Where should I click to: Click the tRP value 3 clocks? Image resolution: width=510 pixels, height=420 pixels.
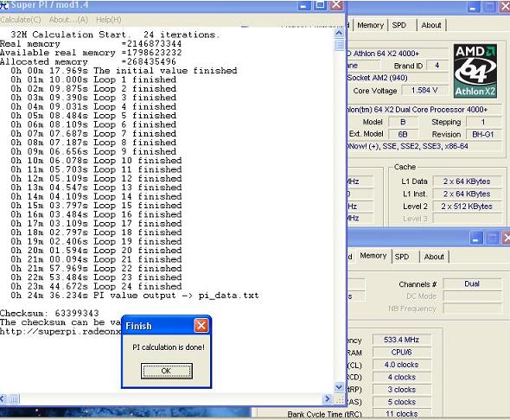[401, 390]
